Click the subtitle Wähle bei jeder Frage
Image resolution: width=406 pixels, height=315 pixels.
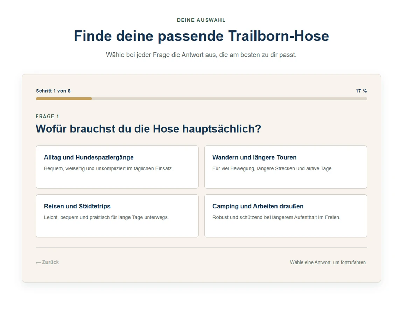(x=201, y=55)
